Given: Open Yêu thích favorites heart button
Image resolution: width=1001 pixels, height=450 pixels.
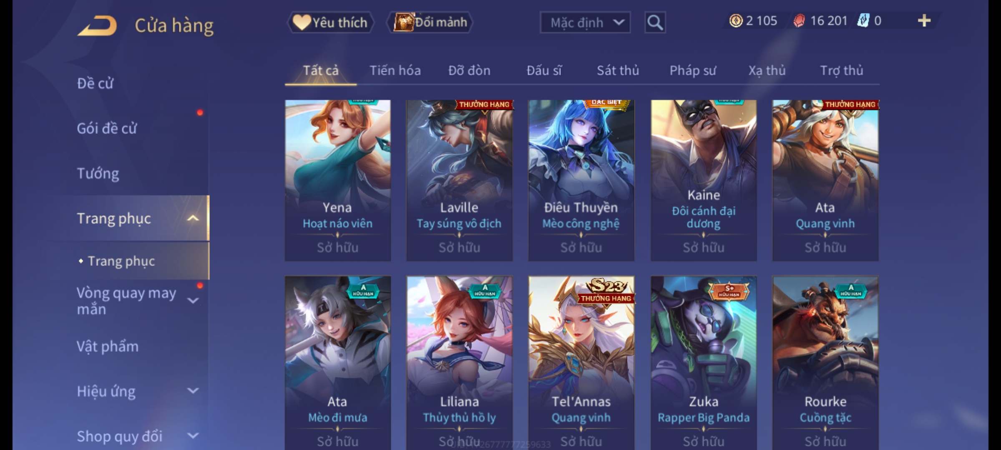Looking at the screenshot, I should tap(330, 22).
